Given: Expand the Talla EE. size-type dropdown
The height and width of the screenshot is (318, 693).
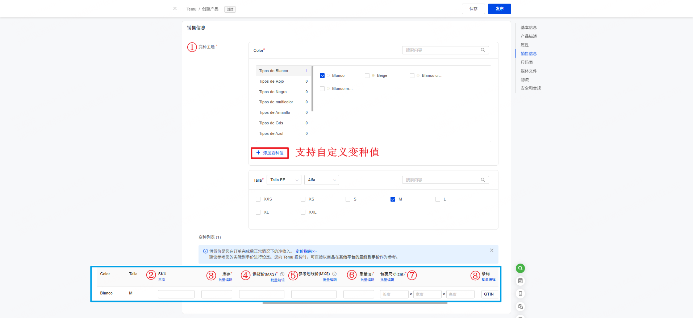Looking at the screenshot, I should [x=284, y=180].
